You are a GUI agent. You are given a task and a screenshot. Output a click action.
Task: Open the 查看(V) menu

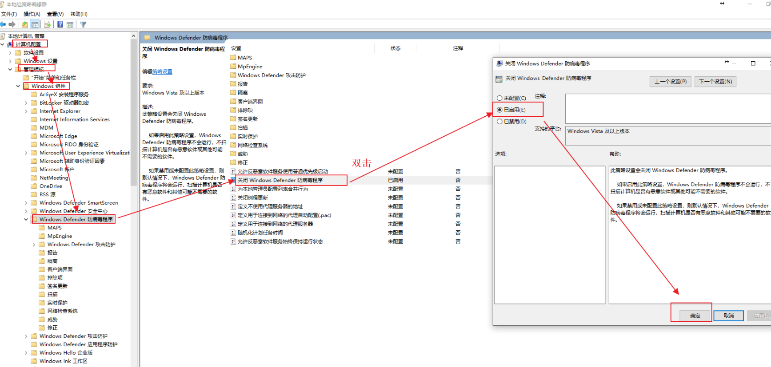click(56, 14)
